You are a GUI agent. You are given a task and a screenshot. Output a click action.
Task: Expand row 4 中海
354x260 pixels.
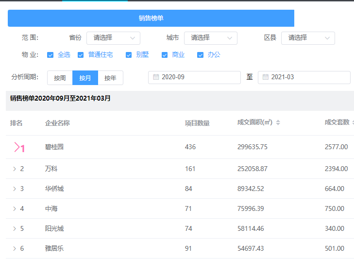pos(15,208)
